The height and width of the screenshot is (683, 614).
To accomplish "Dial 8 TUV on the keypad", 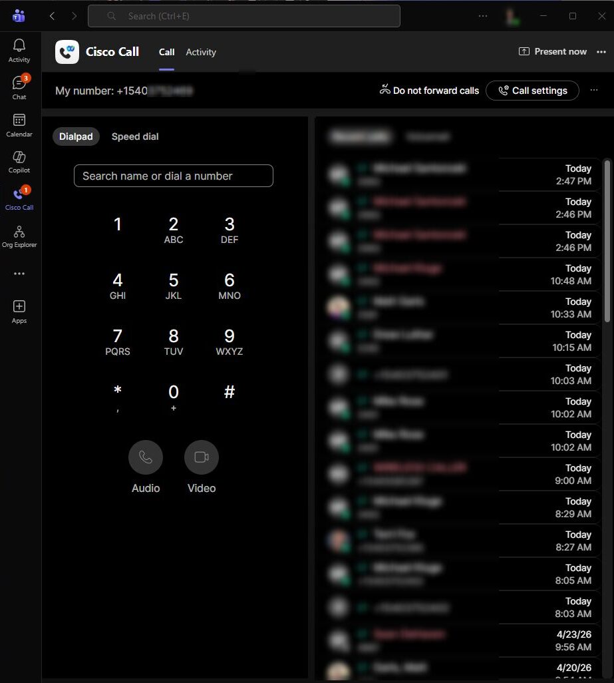I will coord(174,342).
